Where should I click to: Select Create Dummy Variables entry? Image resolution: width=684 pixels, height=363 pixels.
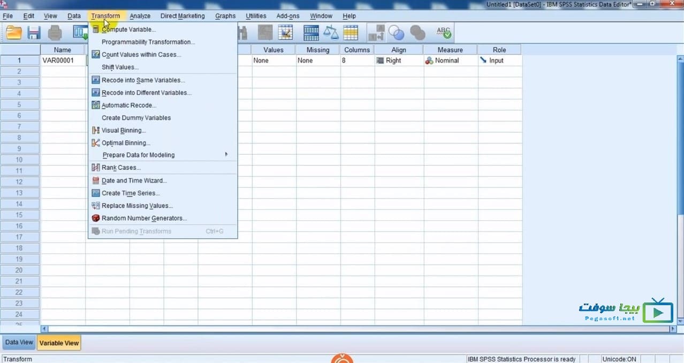coord(163,118)
